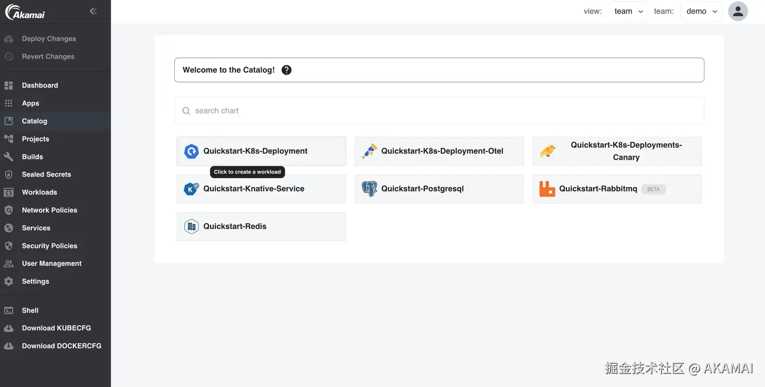Screen dimensions: 765x387
Task: Click the Revert Changes history icon
Action: pyautogui.click(x=8, y=56)
